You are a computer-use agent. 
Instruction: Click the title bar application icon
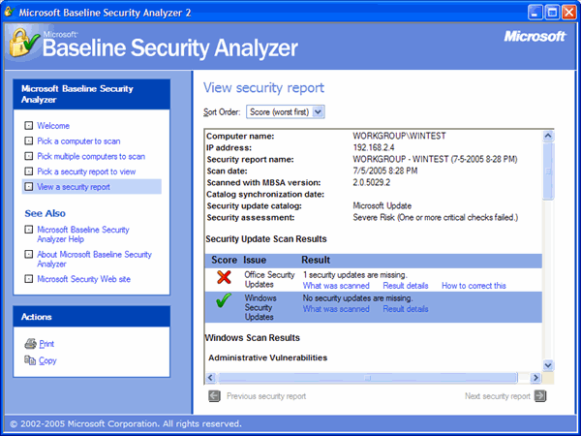pyautogui.click(x=10, y=12)
